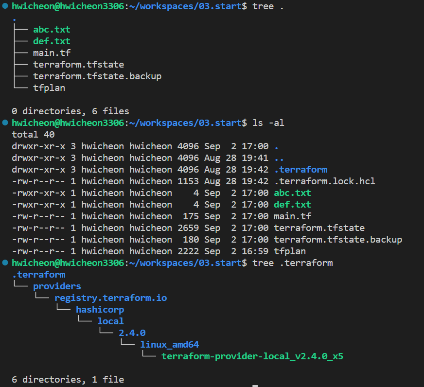Viewport: 424px width, 387px height.
Task: Click terraform.tfstate in the ls -al listing
Action: point(319,228)
